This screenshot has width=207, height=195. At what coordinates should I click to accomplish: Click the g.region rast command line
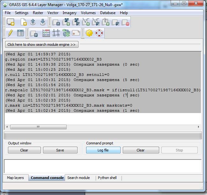(x=53, y=59)
